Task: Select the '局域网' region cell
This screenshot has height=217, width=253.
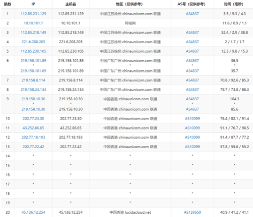Action: coord(130,23)
